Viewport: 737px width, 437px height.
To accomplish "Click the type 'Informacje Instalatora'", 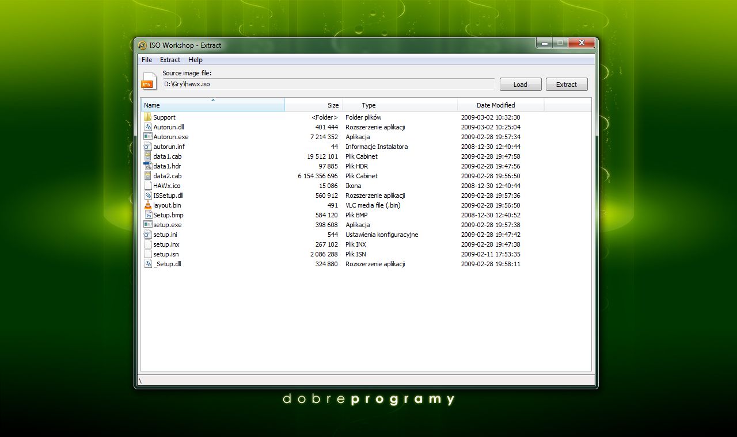I will 377,147.
